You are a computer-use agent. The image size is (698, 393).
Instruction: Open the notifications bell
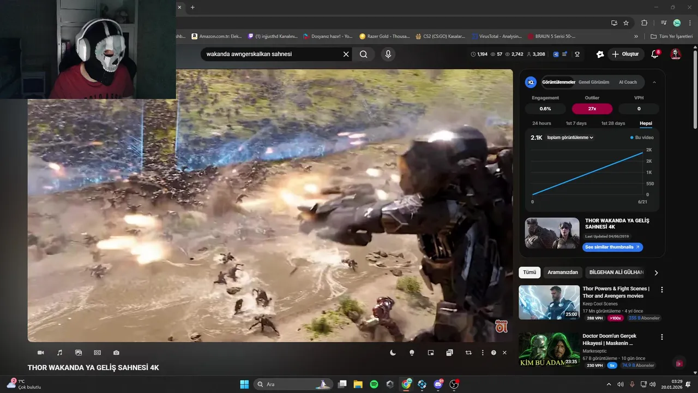tap(655, 54)
